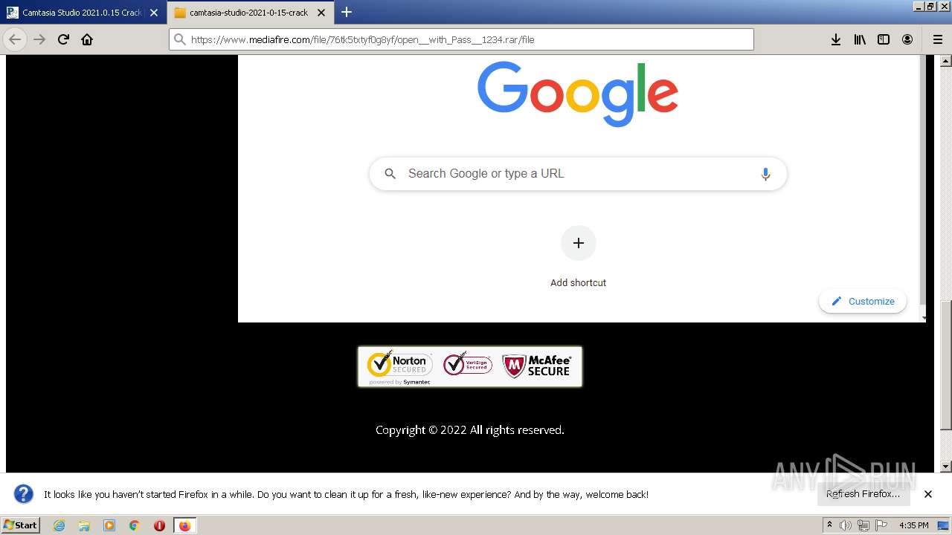Image resolution: width=952 pixels, height=535 pixels.
Task: Click the embedded frame scroll down arrow
Action: click(924, 318)
